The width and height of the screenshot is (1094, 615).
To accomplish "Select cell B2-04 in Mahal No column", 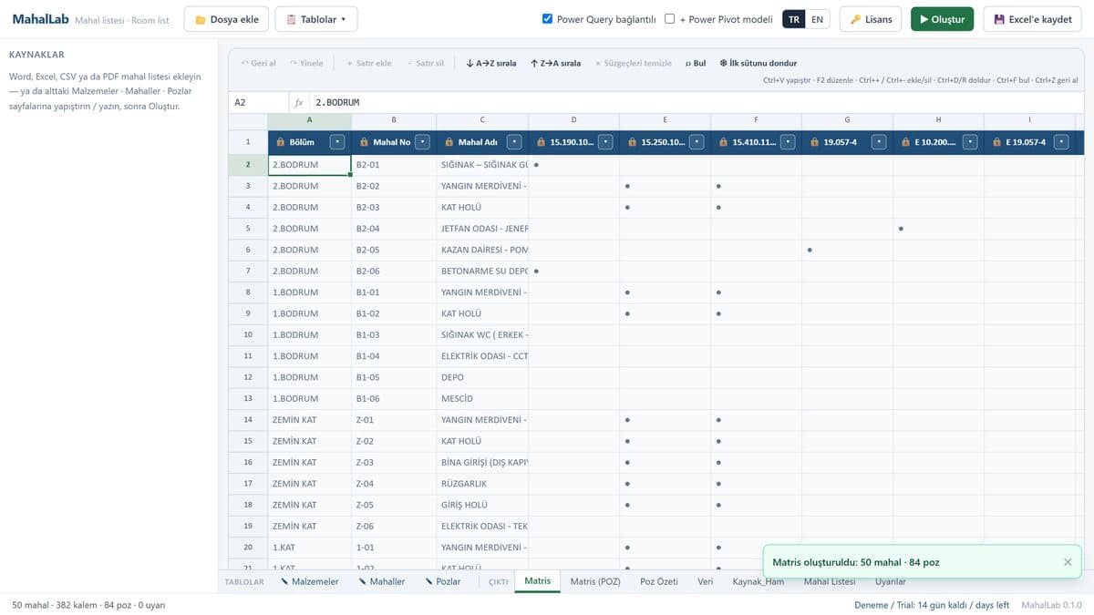I will (x=394, y=228).
